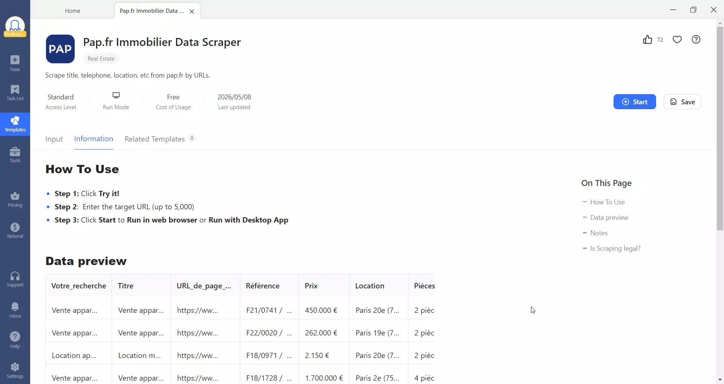Open the Support headset icon
This screenshot has width=724, height=384.
[x=15, y=279]
